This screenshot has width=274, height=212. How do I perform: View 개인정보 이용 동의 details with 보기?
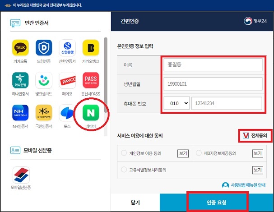coord(183,153)
